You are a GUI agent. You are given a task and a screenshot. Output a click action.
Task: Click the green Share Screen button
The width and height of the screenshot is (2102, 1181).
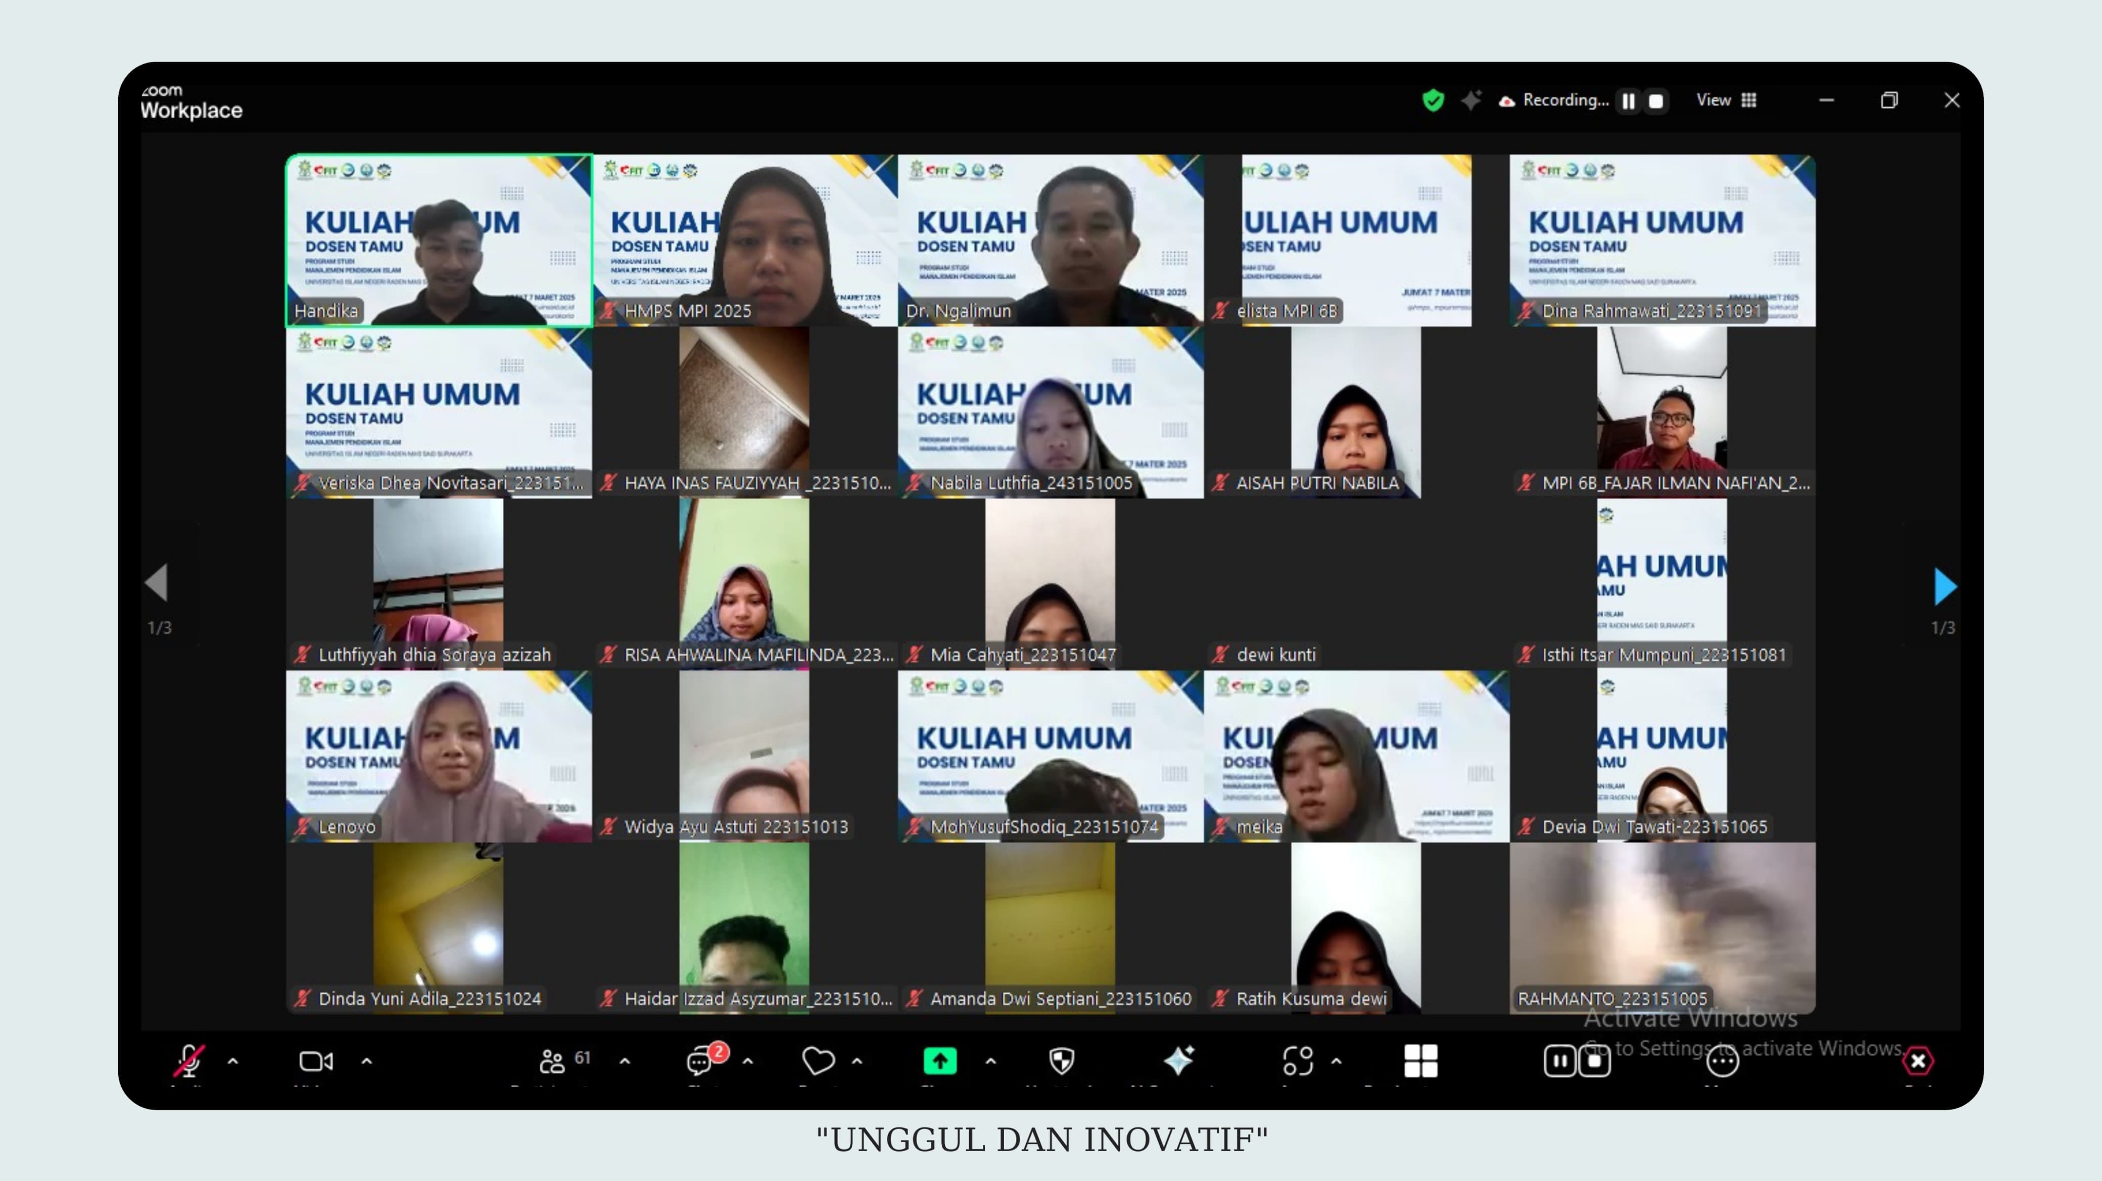click(939, 1061)
